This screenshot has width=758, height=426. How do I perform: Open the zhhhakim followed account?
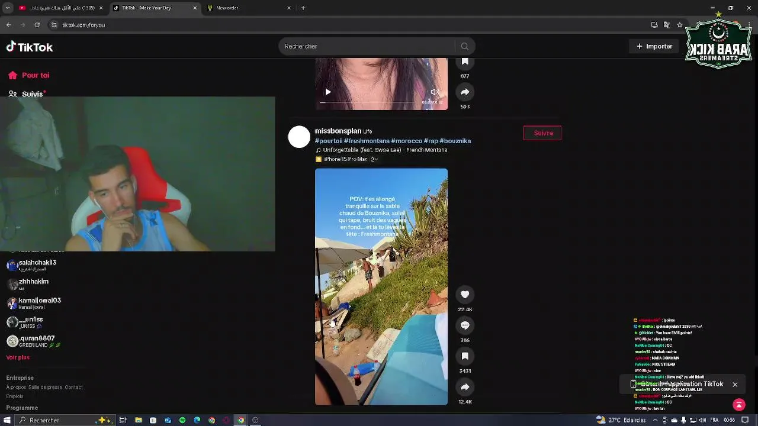(x=28, y=284)
